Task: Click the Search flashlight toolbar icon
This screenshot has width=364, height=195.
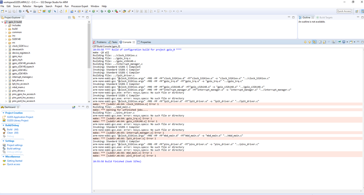Action: pyautogui.click(x=129, y=11)
